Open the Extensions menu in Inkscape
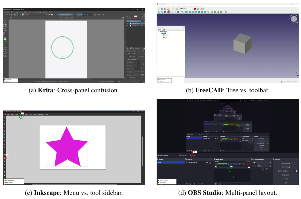This screenshot has height=199, width=301. [41, 114]
